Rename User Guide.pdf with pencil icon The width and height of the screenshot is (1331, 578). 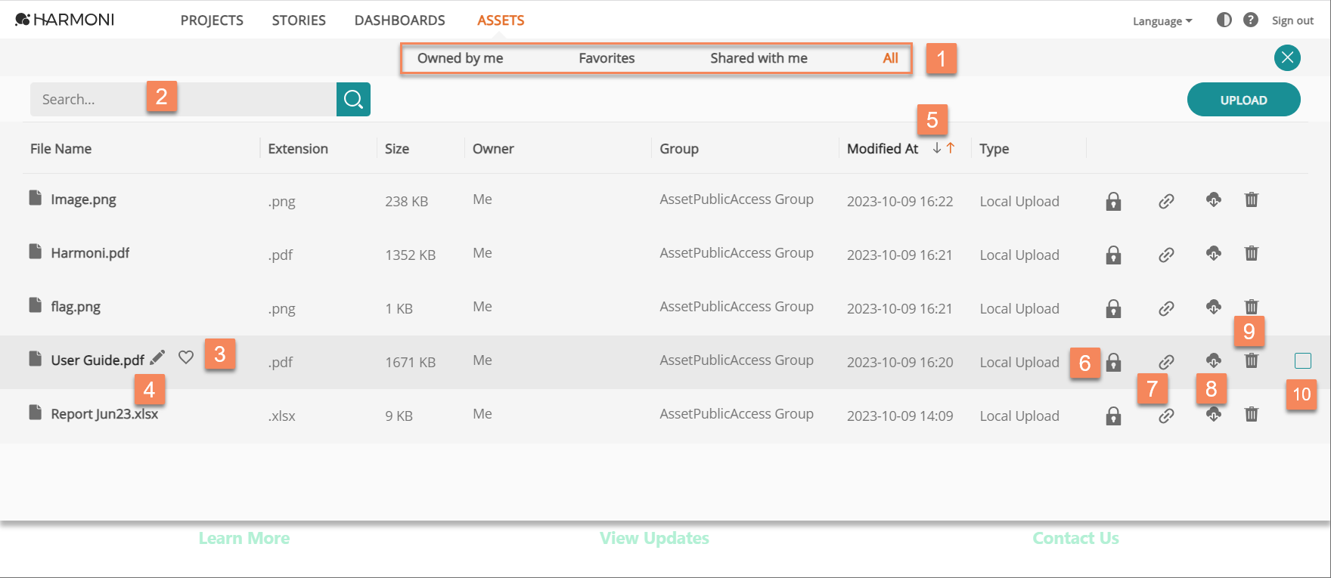pos(157,357)
